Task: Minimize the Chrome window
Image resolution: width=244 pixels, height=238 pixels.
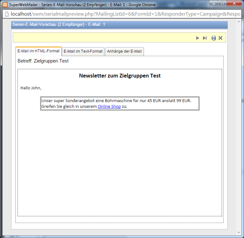Action: coord(213,4)
